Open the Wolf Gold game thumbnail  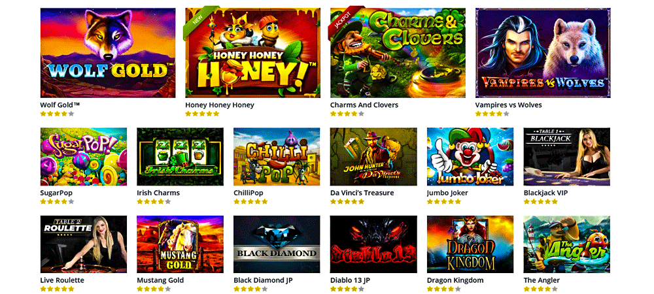[x=108, y=53]
